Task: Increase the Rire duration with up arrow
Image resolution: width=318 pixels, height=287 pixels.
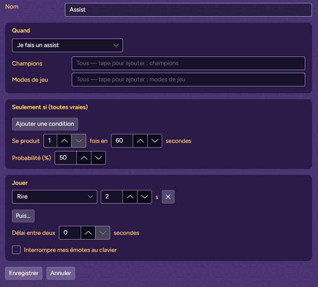Action: pyautogui.click(x=130, y=197)
